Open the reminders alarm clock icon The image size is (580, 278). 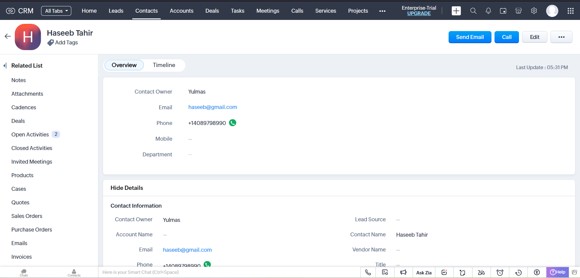(x=500, y=273)
